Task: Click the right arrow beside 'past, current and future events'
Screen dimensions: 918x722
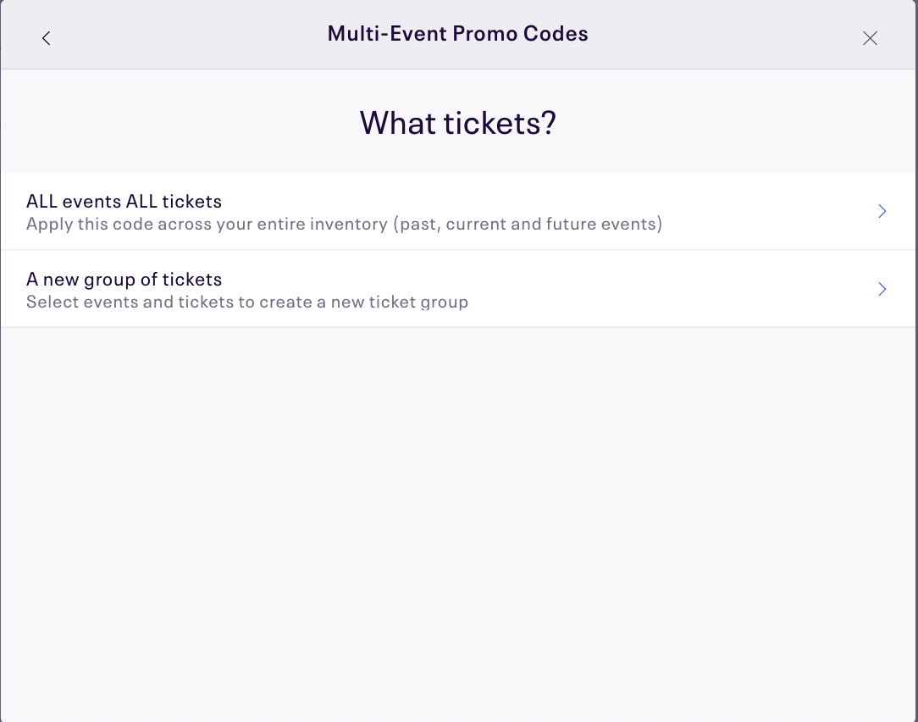Action: [882, 212]
